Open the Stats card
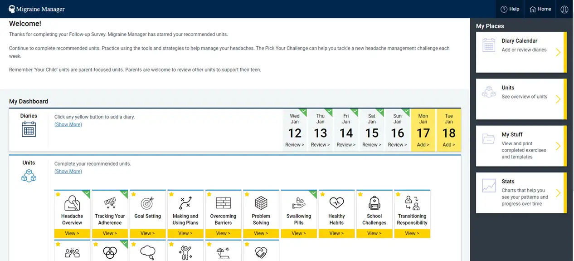 (521, 193)
